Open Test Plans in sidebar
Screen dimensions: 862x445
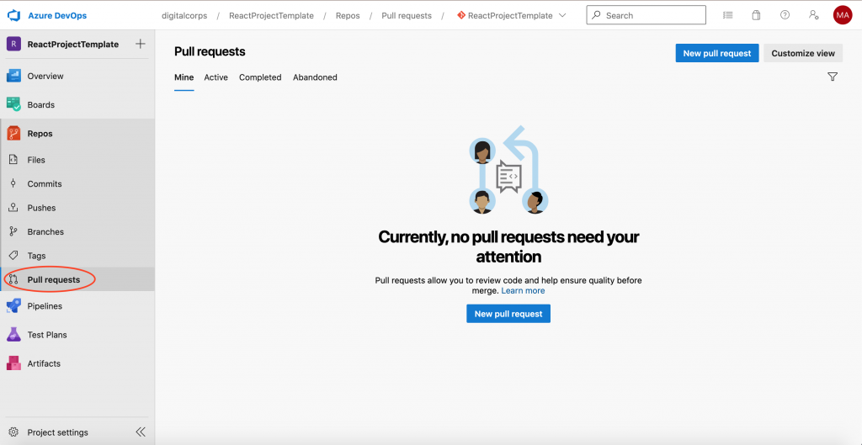tap(46, 335)
